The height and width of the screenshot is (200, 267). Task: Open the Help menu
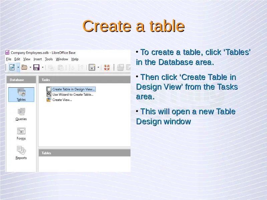click(75, 59)
